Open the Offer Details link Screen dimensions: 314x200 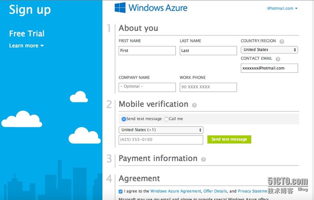tap(215, 191)
